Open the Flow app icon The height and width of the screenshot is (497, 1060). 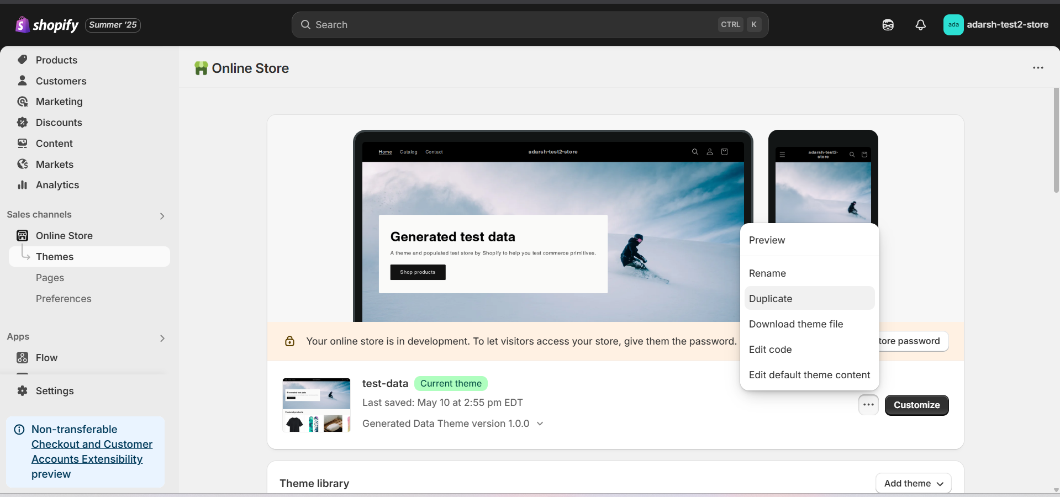(x=22, y=357)
